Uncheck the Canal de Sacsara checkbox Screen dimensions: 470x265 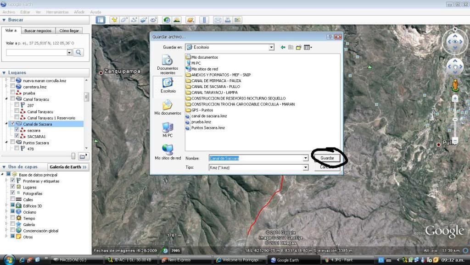(12, 124)
